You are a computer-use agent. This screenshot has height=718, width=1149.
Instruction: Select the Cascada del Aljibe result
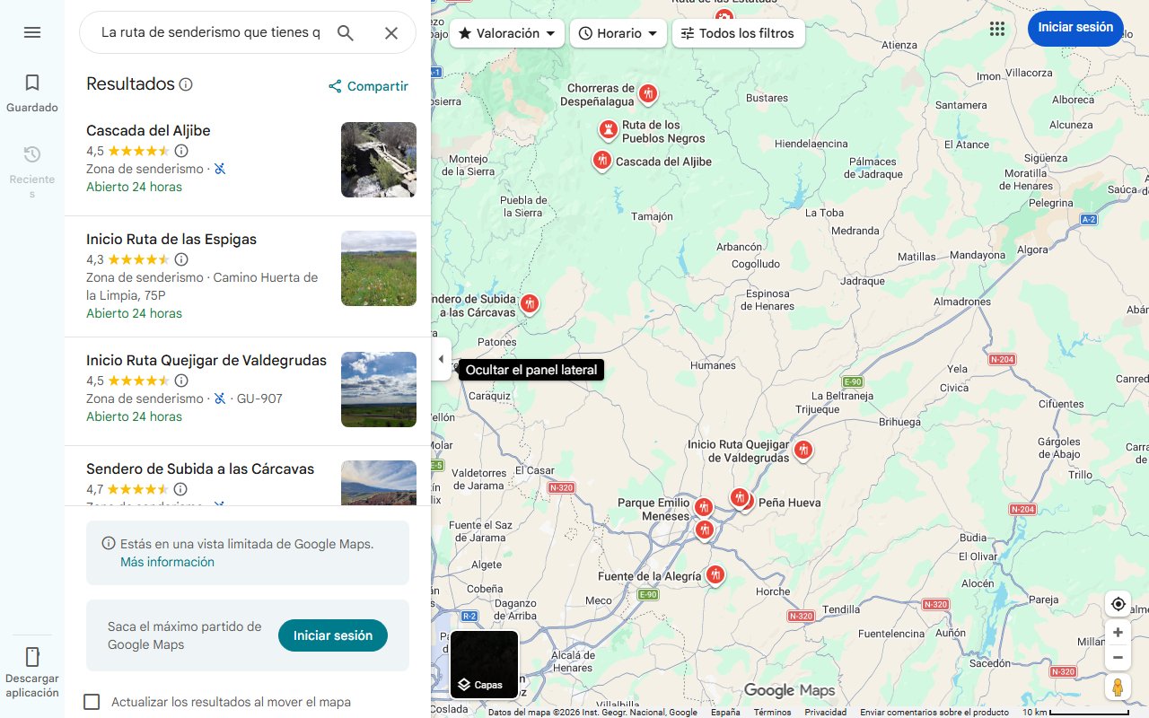click(148, 131)
